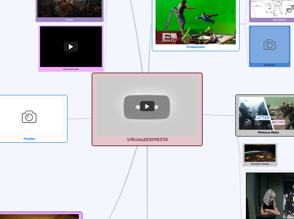Select the purple Ficción image thumbnail
Viewport: 294px width, 219px height.
coord(70,8)
